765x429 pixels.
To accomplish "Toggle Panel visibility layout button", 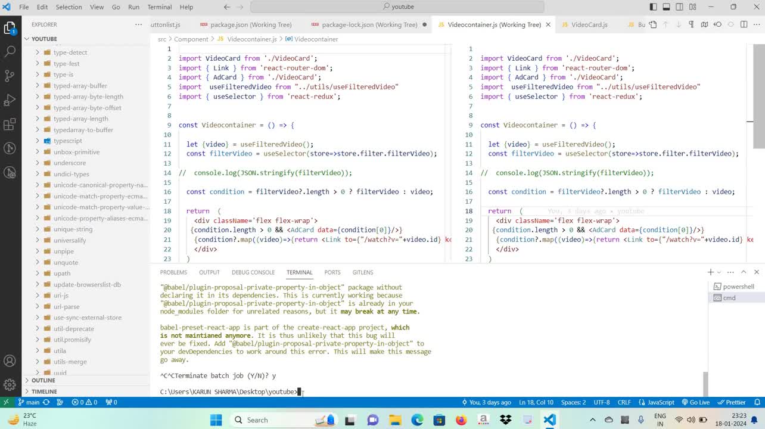I will [x=667, y=7].
